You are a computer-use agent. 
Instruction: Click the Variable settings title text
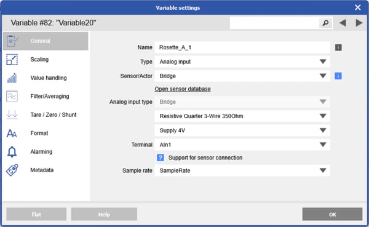click(x=178, y=8)
